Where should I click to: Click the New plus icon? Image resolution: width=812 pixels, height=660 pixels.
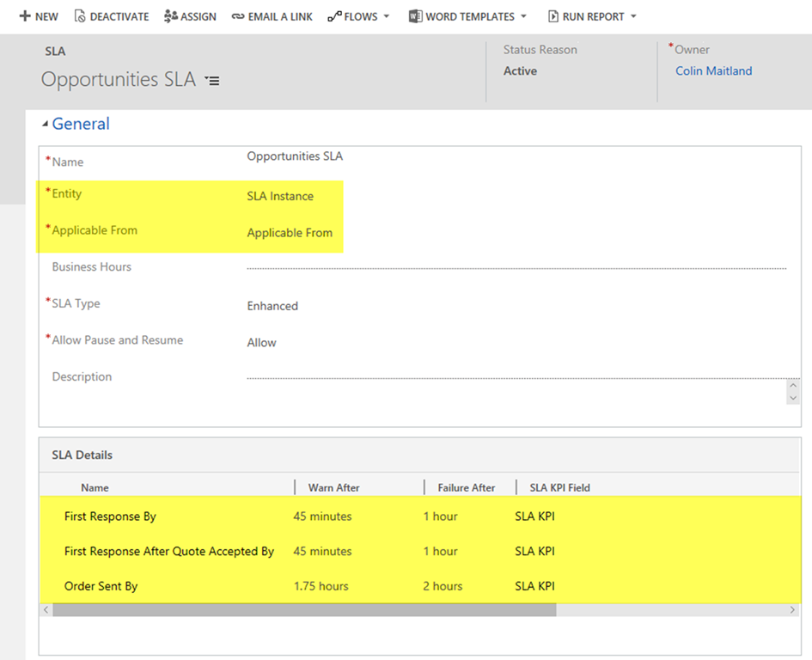(x=25, y=16)
